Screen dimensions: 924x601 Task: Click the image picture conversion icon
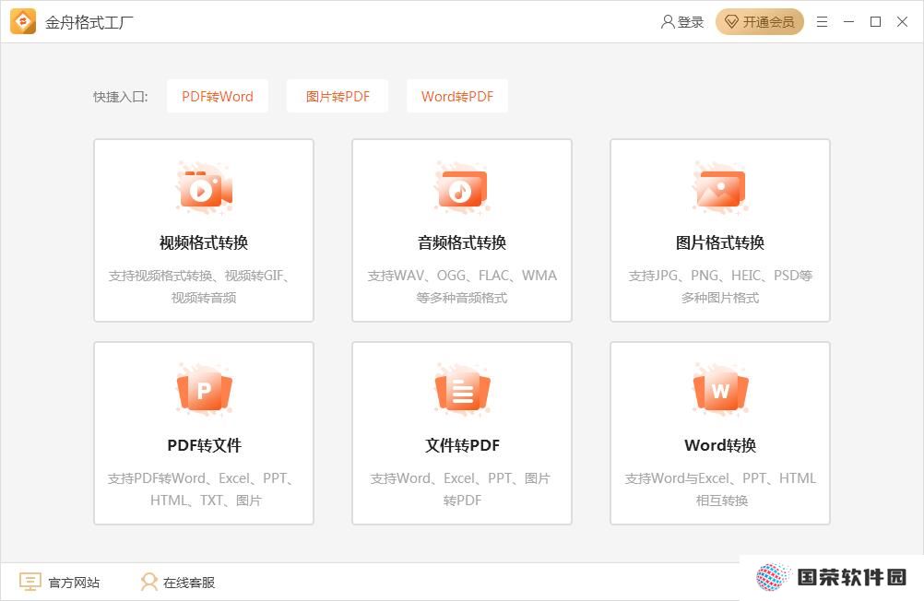720,188
